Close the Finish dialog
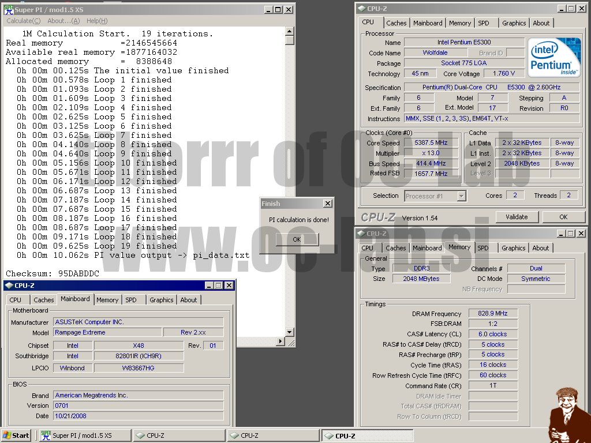Image resolution: width=591 pixels, height=443 pixels. click(x=328, y=204)
